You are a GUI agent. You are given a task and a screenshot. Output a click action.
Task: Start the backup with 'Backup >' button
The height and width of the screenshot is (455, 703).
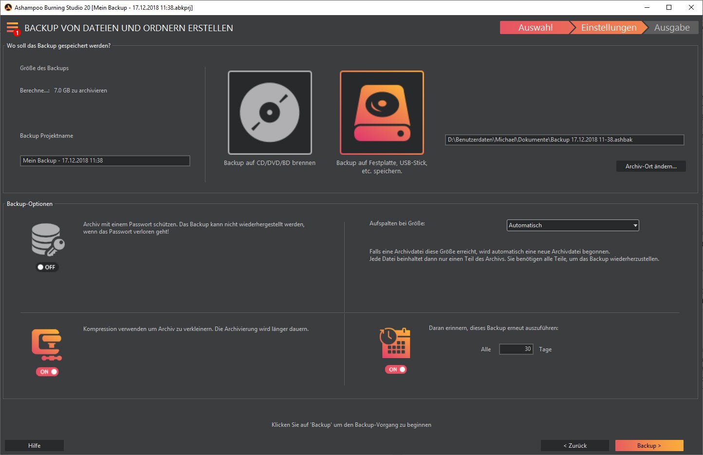649,445
